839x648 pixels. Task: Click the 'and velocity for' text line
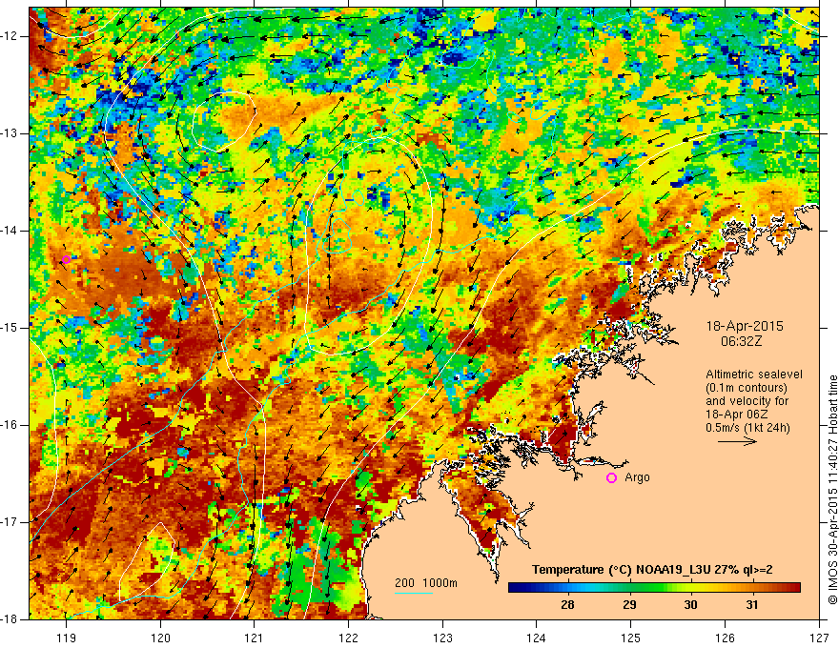747,401
